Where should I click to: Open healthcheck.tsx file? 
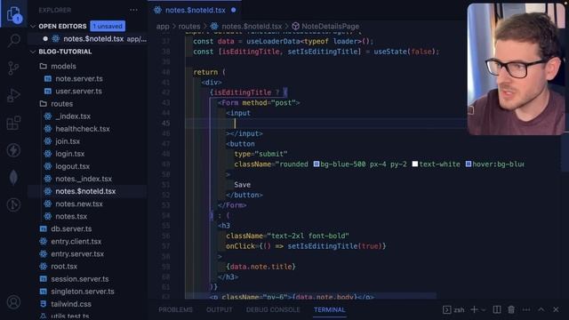click(x=83, y=129)
